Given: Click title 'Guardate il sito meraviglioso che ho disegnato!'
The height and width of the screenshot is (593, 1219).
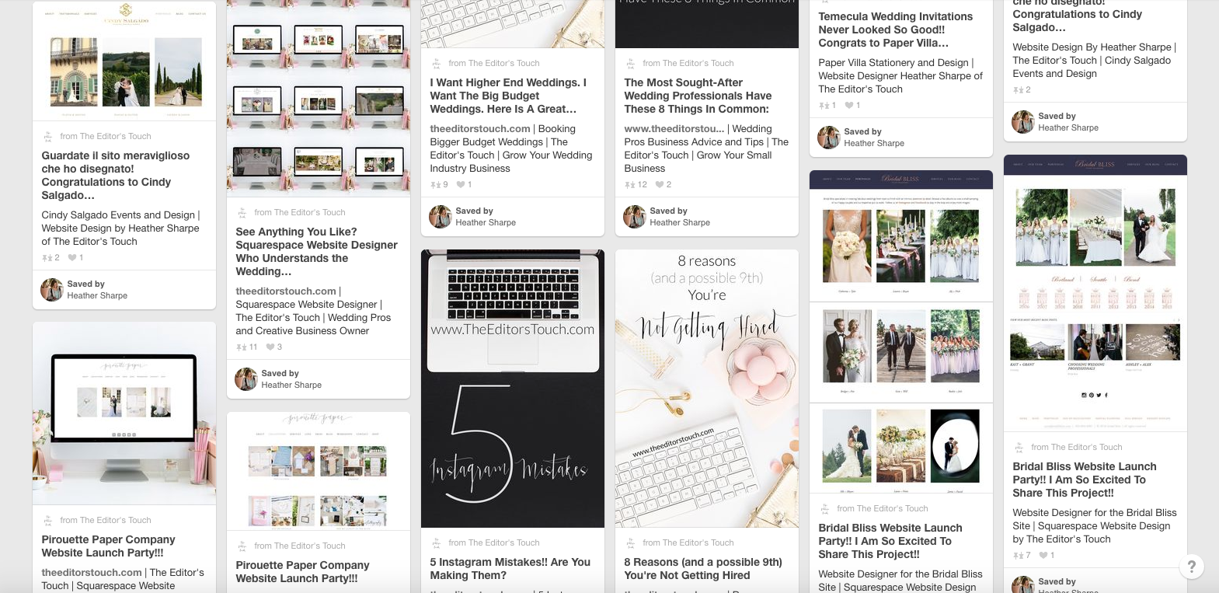Looking at the screenshot, I should click(116, 176).
